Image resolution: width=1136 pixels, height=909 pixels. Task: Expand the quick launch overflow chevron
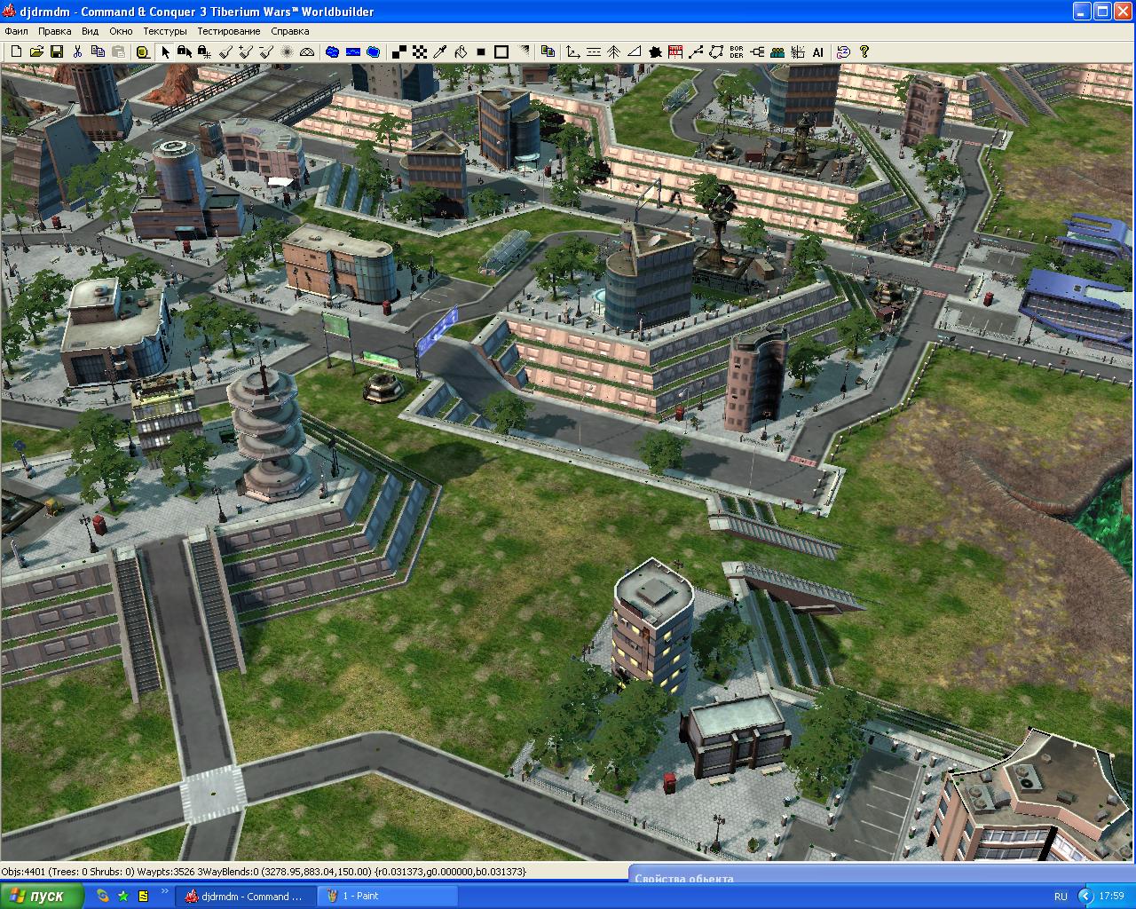165,891
